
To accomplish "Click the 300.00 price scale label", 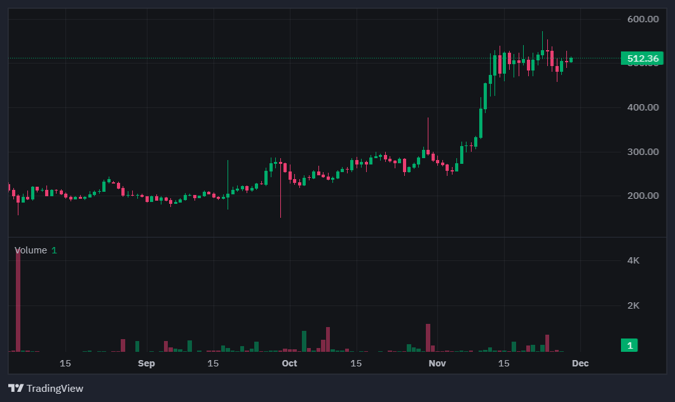I will (643, 152).
